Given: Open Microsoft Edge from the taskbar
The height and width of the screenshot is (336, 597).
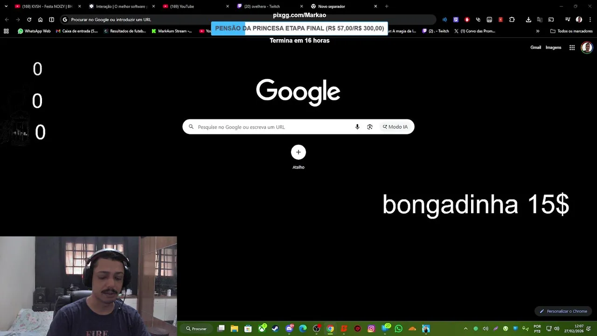Looking at the screenshot, I should tap(303, 329).
